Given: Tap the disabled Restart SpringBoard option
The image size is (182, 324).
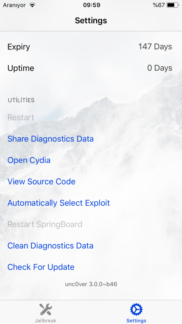Looking at the screenshot, I should [x=45, y=224].
